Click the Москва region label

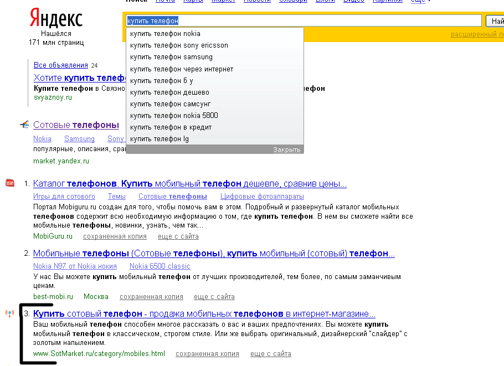tap(96, 297)
